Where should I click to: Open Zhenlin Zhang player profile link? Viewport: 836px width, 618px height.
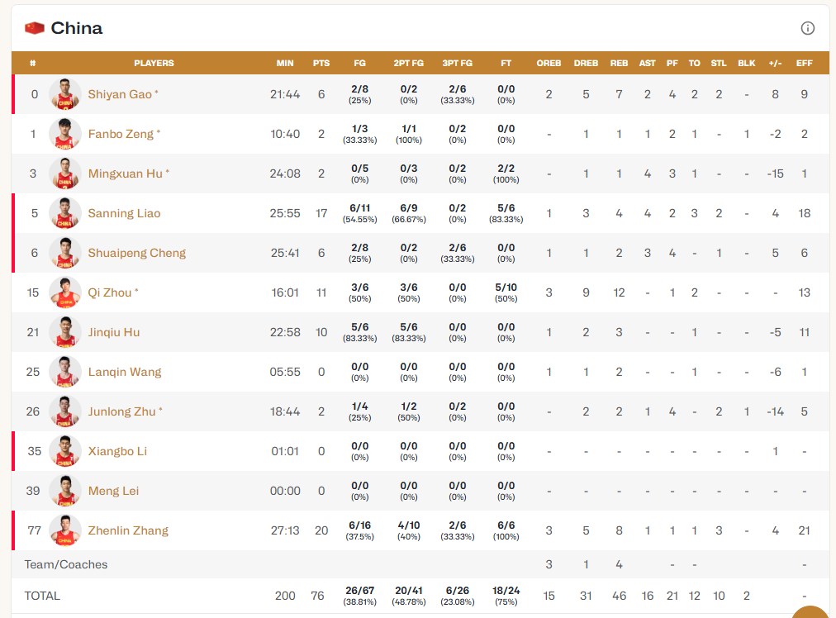(129, 530)
